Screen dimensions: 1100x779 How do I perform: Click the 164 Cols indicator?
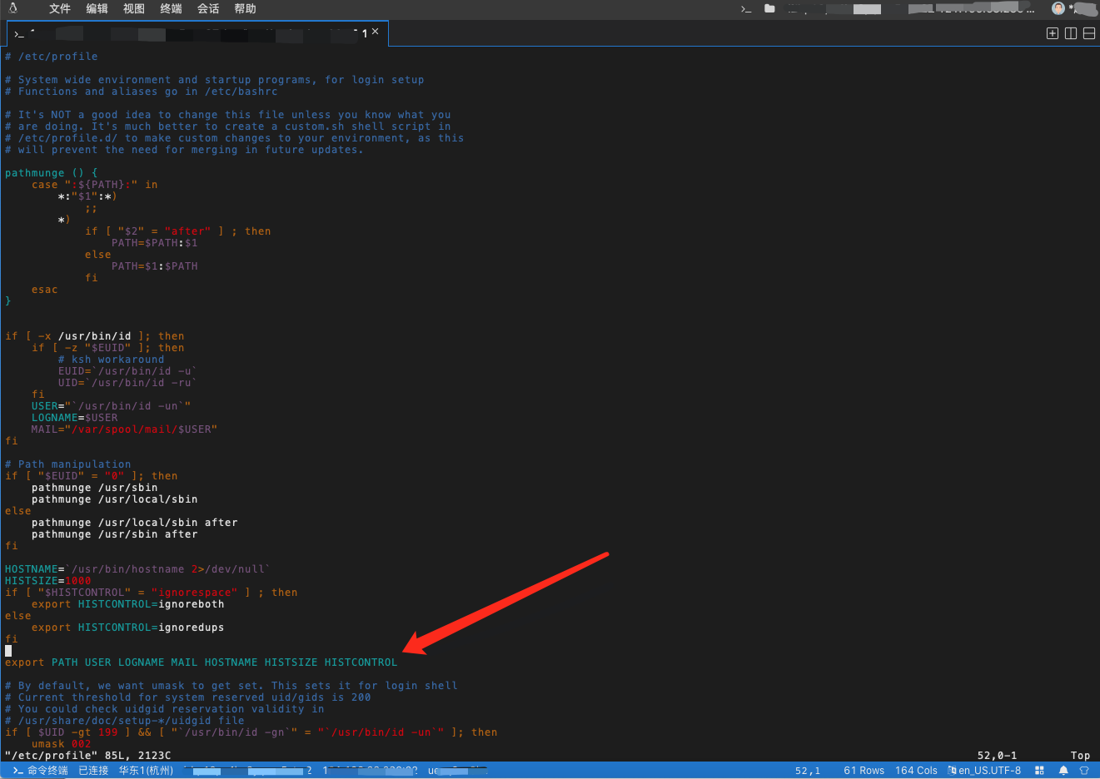pyautogui.click(x=916, y=771)
